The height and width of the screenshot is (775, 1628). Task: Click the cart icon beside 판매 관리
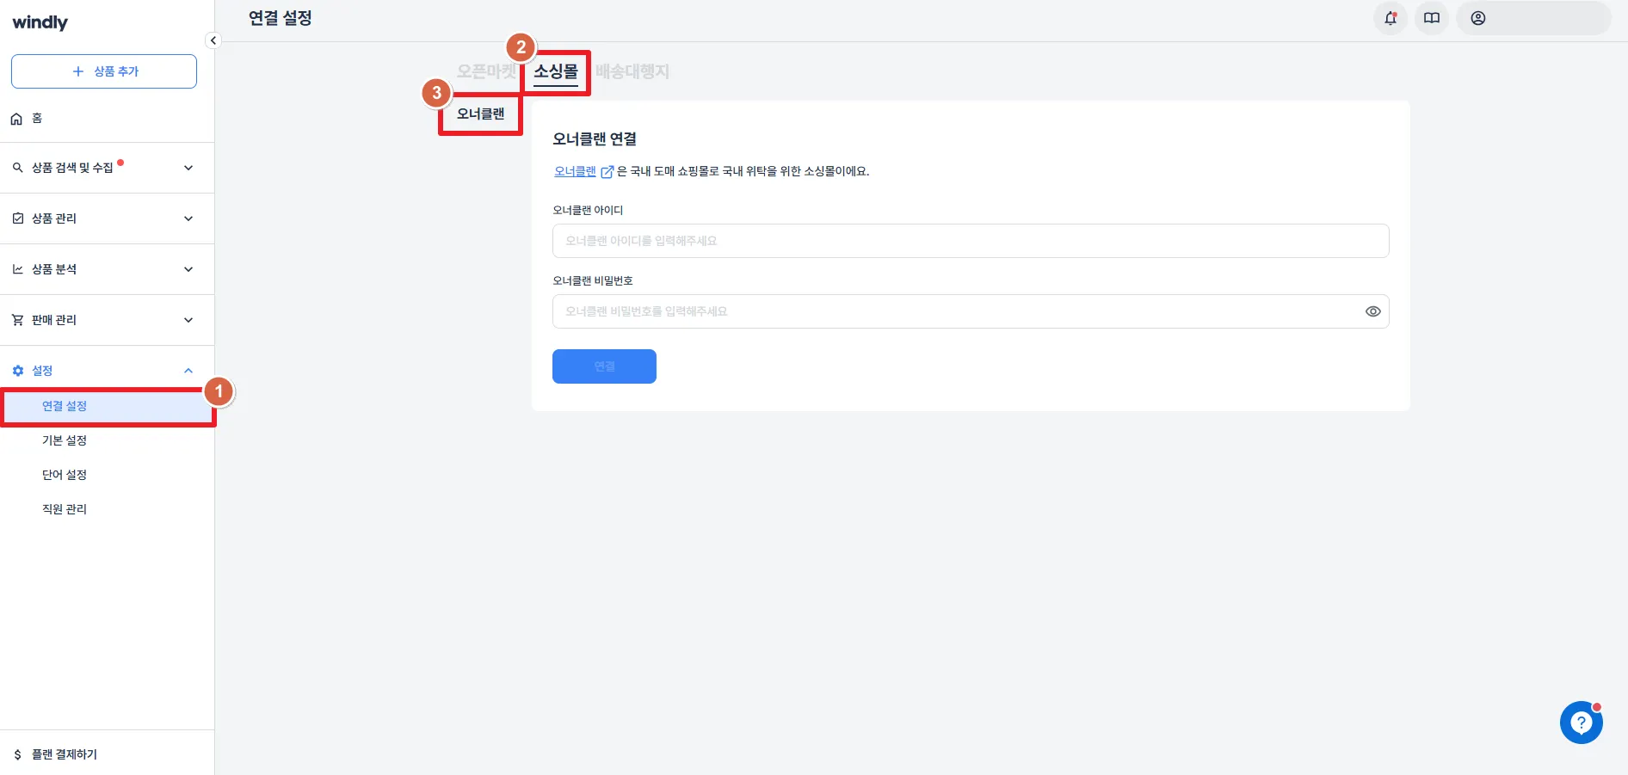pyautogui.click(x=17, y=320)
